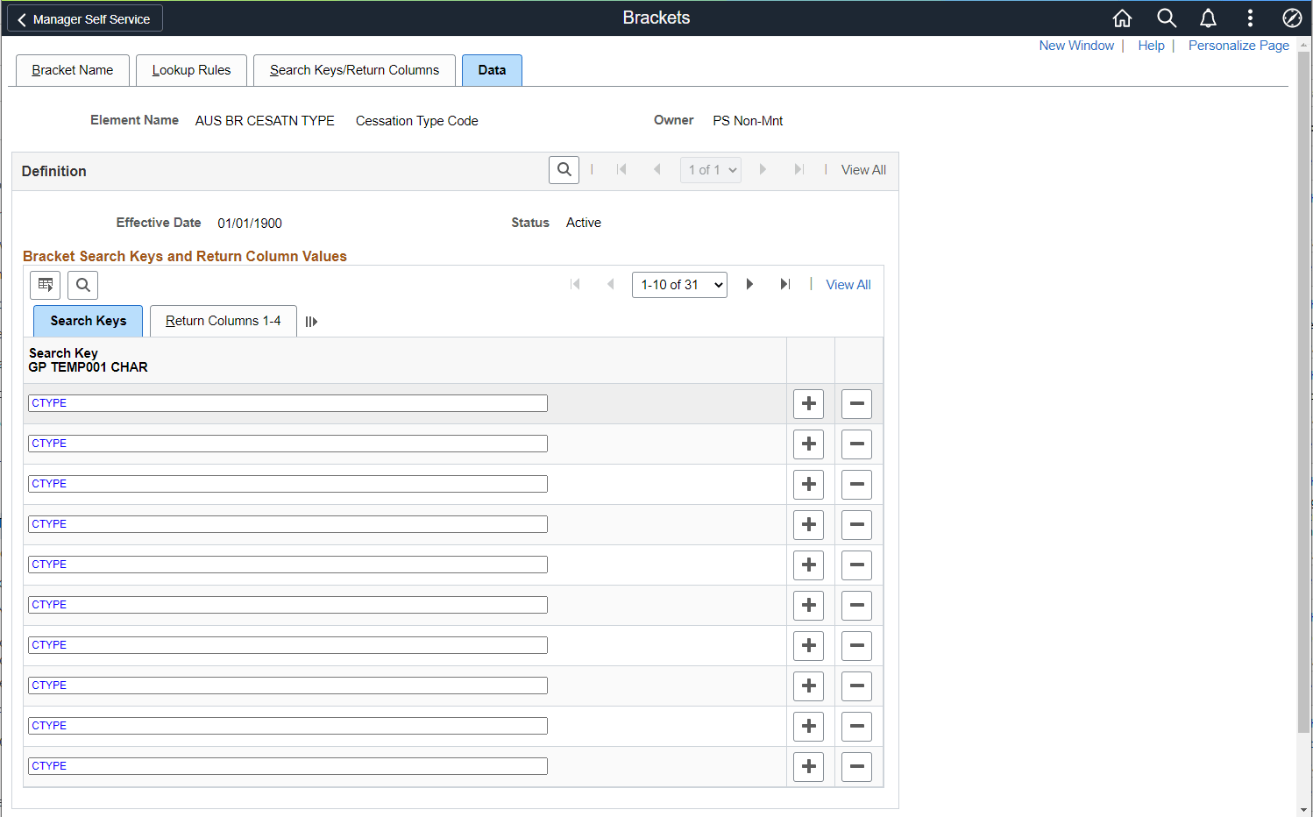Screen dimensions: 1313x817
Task: Click the show-all-columns icon beside Return Columns tab
Action: coord(311,321)
